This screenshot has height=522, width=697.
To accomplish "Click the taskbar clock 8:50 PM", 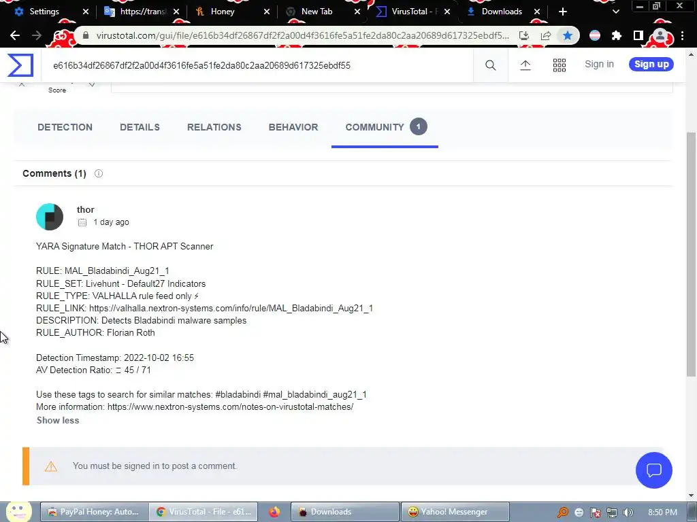I will click(x=662, y=512).
